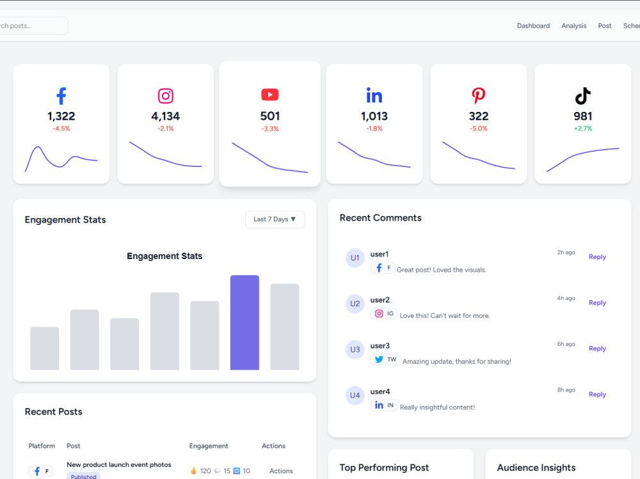Screen dimensions: 640x479
Task: Click the TikTok icon on the 981 card
Action: coord(583,97)
